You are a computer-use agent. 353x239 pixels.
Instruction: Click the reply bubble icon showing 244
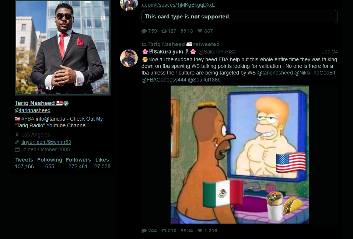click(x=144, y=231)
